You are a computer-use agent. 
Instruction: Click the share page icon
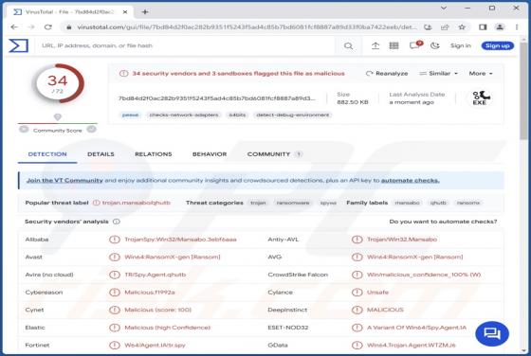445,27
